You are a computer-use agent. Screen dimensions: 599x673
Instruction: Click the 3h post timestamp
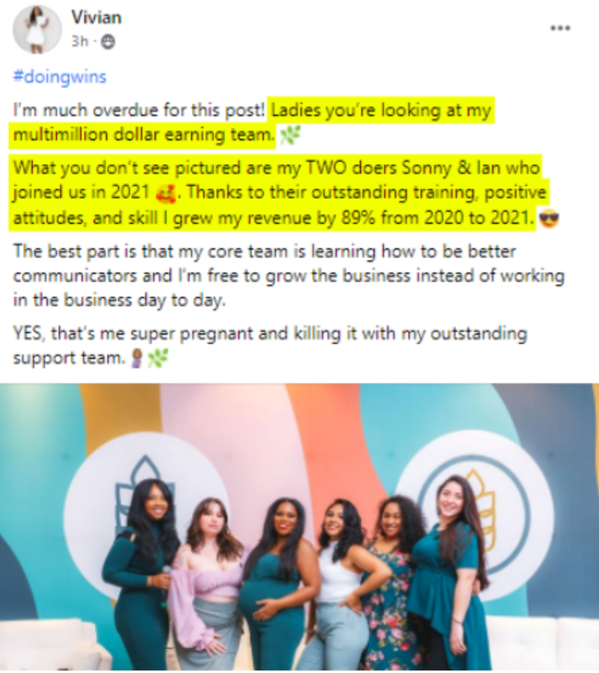click(79, 42)
